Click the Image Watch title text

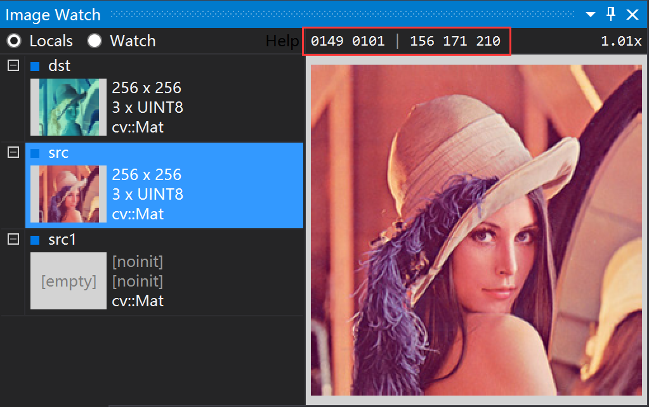click(x=53, y=15)
